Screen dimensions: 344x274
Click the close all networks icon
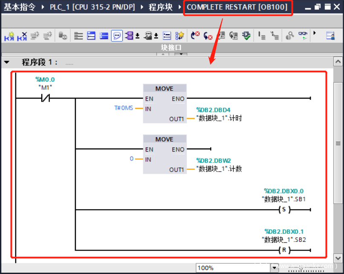(x=104, y=36)
